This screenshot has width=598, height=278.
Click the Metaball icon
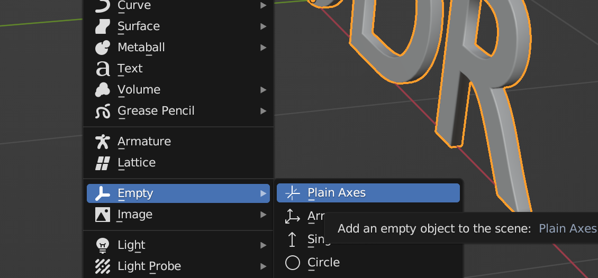tap(102, 48)
